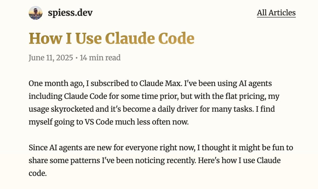Click the "14 min read" label

100,58
